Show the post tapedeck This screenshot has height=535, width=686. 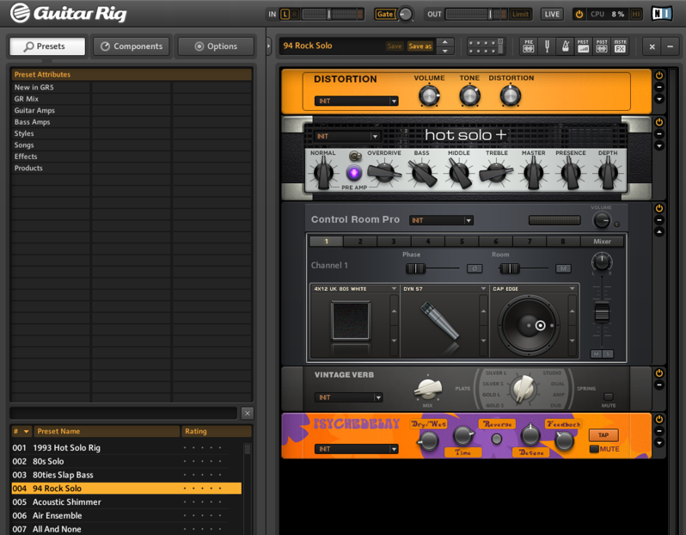click(602, 46)
